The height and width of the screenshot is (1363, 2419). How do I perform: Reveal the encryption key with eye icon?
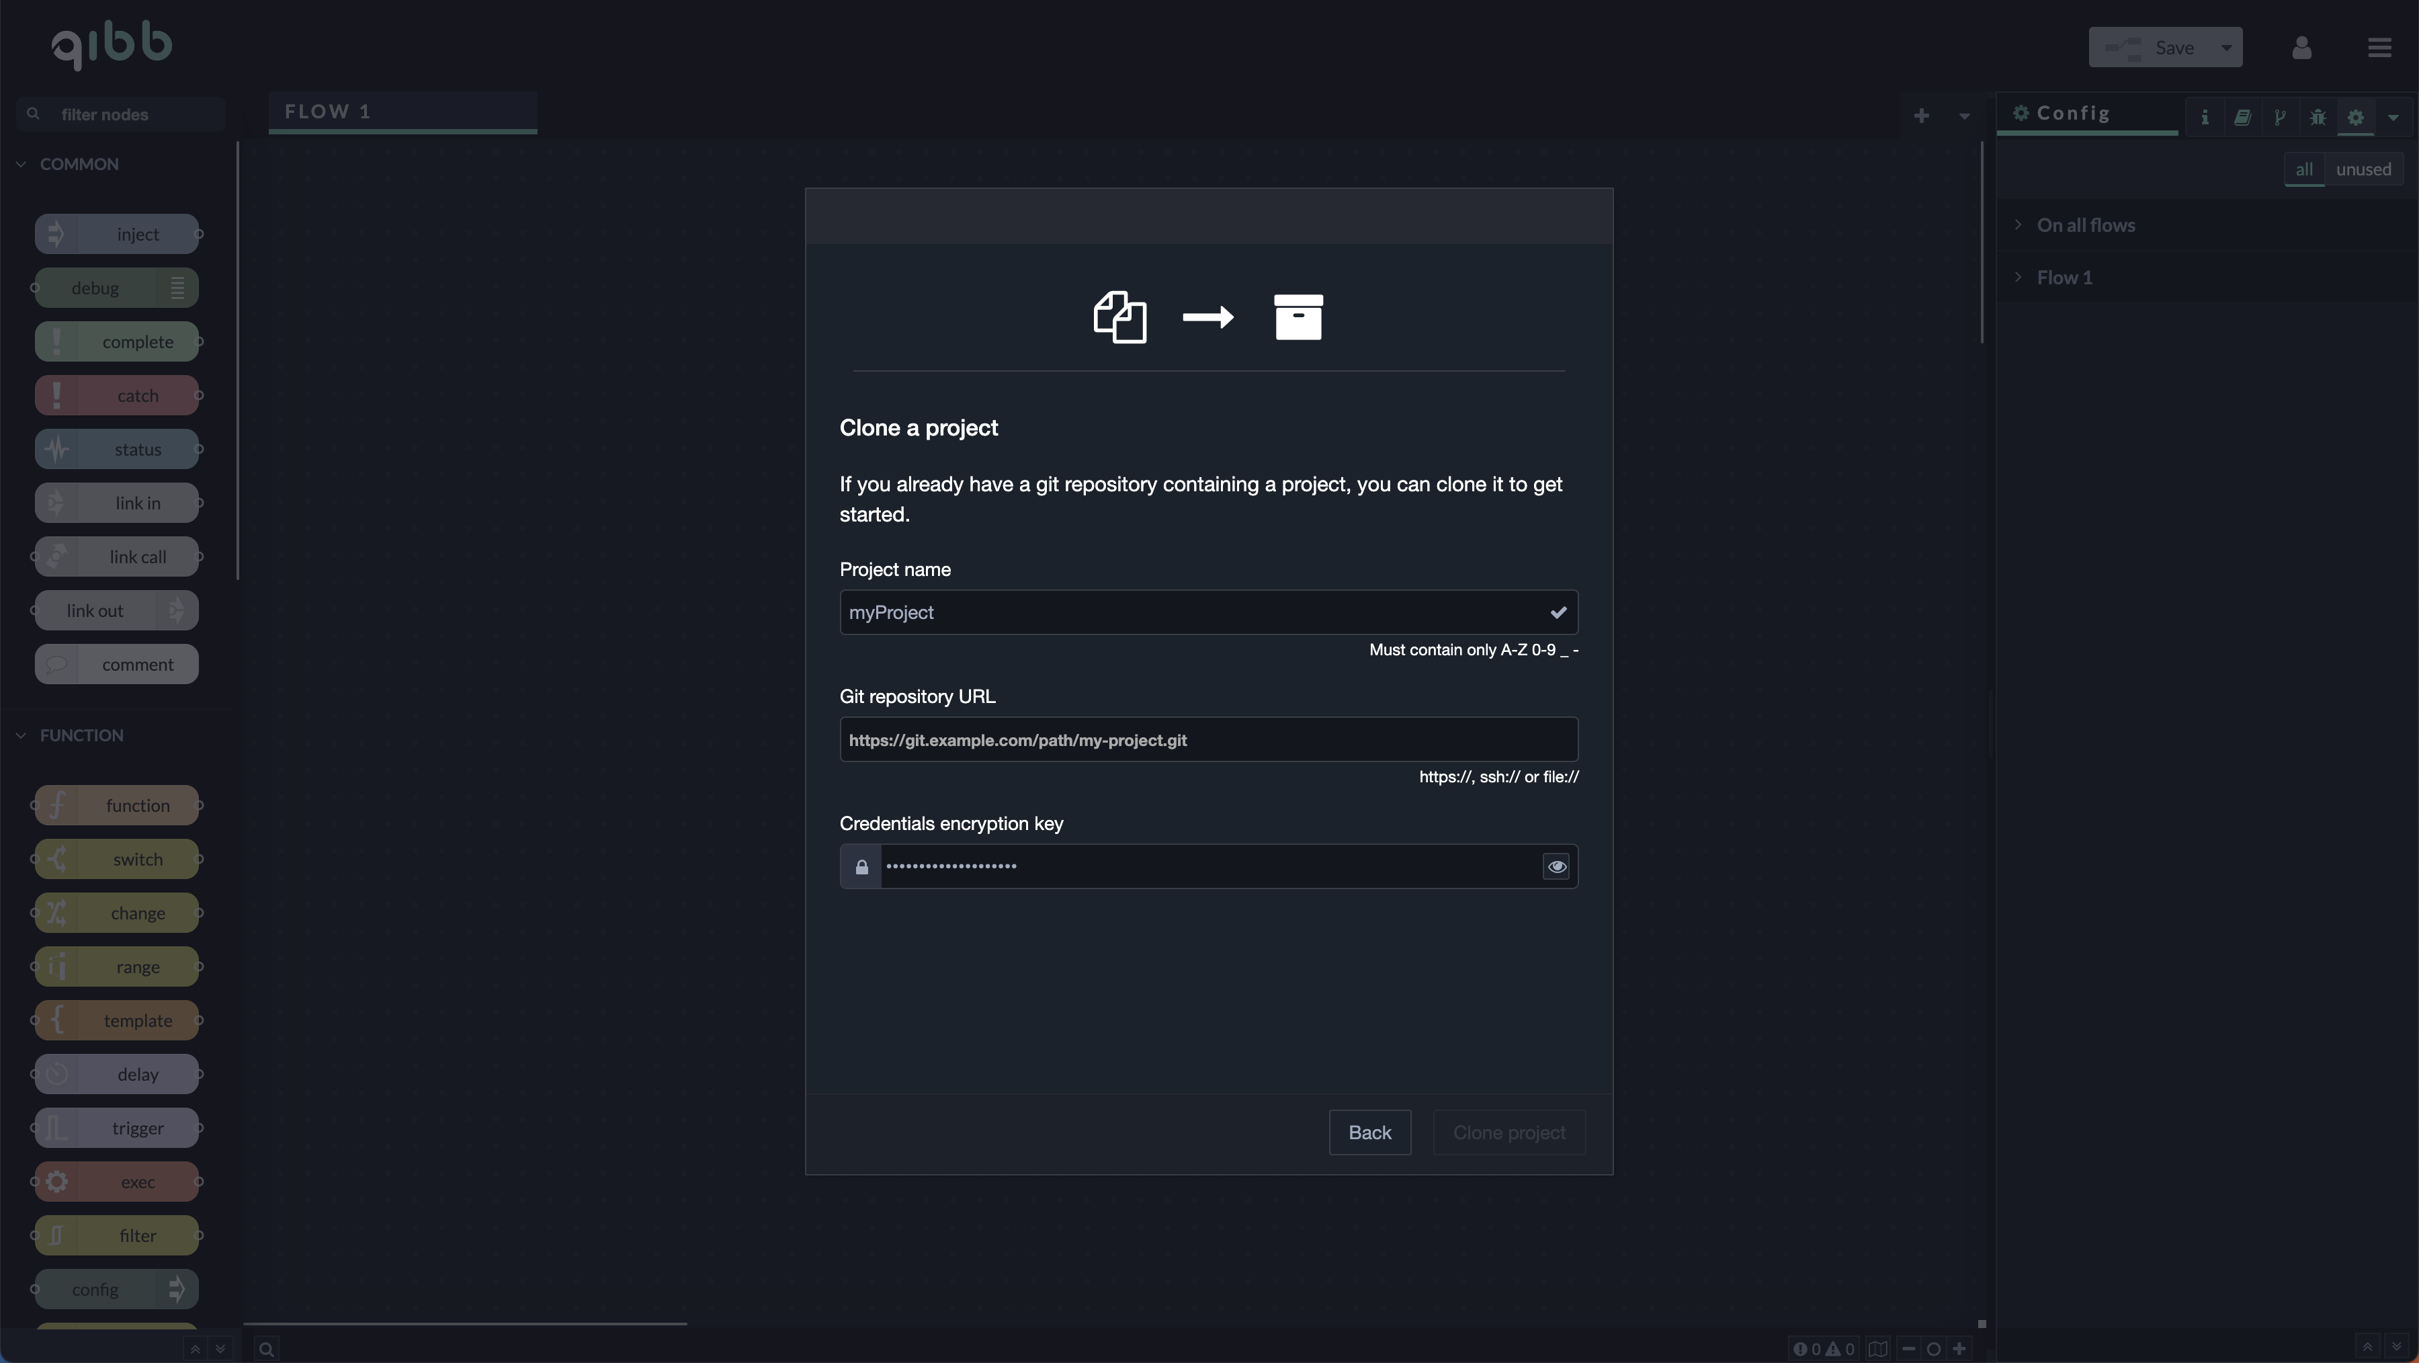tap(1556, 867)
